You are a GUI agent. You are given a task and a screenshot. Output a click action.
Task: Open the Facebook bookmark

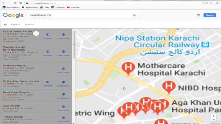pyautogui.click(x=58, y=7)
